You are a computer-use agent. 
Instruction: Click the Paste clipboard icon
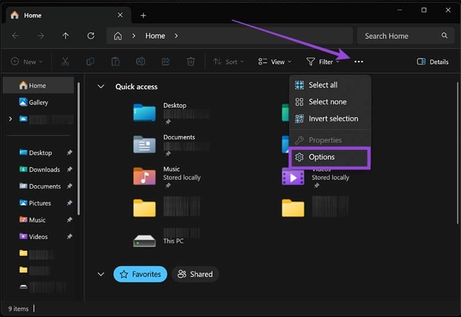click(115, 62)
